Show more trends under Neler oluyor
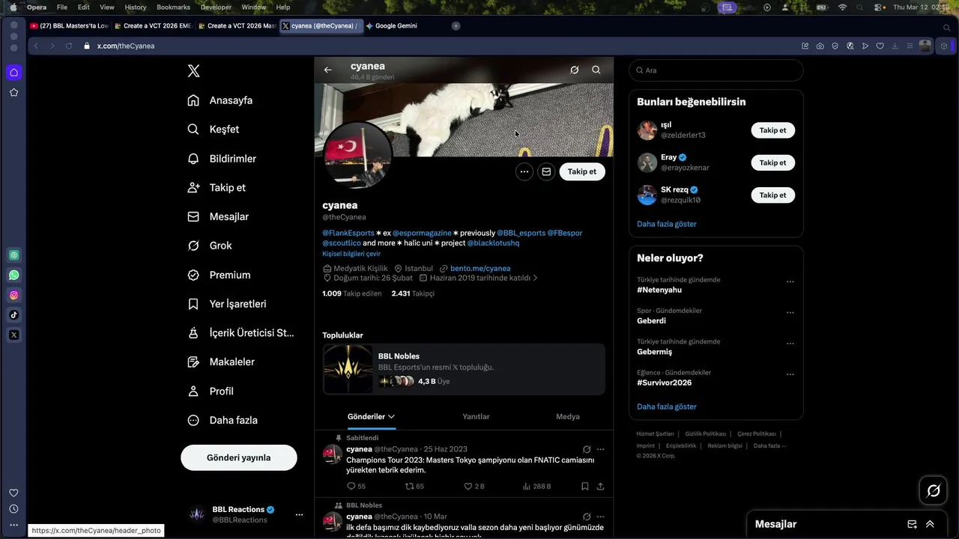Viewport: 959px width, 539px height. click(x=667, y=406)
